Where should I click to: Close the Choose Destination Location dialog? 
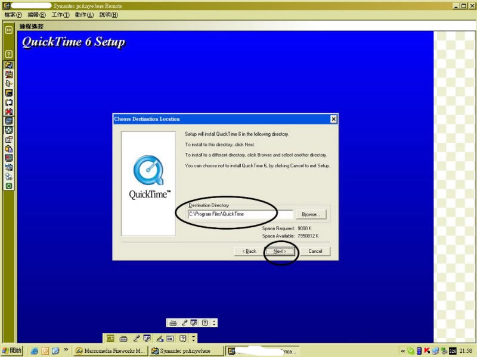click(x=333, y=119)
